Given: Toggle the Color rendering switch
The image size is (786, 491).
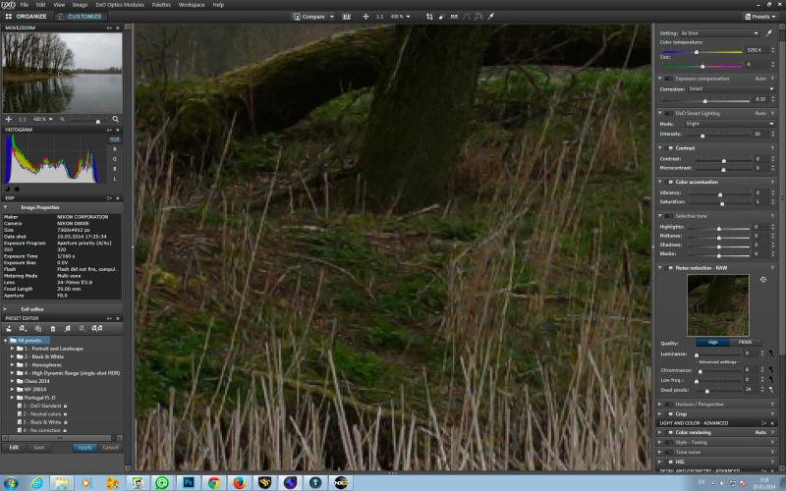Looking at the screenshot, I should (x=670, y=432).
